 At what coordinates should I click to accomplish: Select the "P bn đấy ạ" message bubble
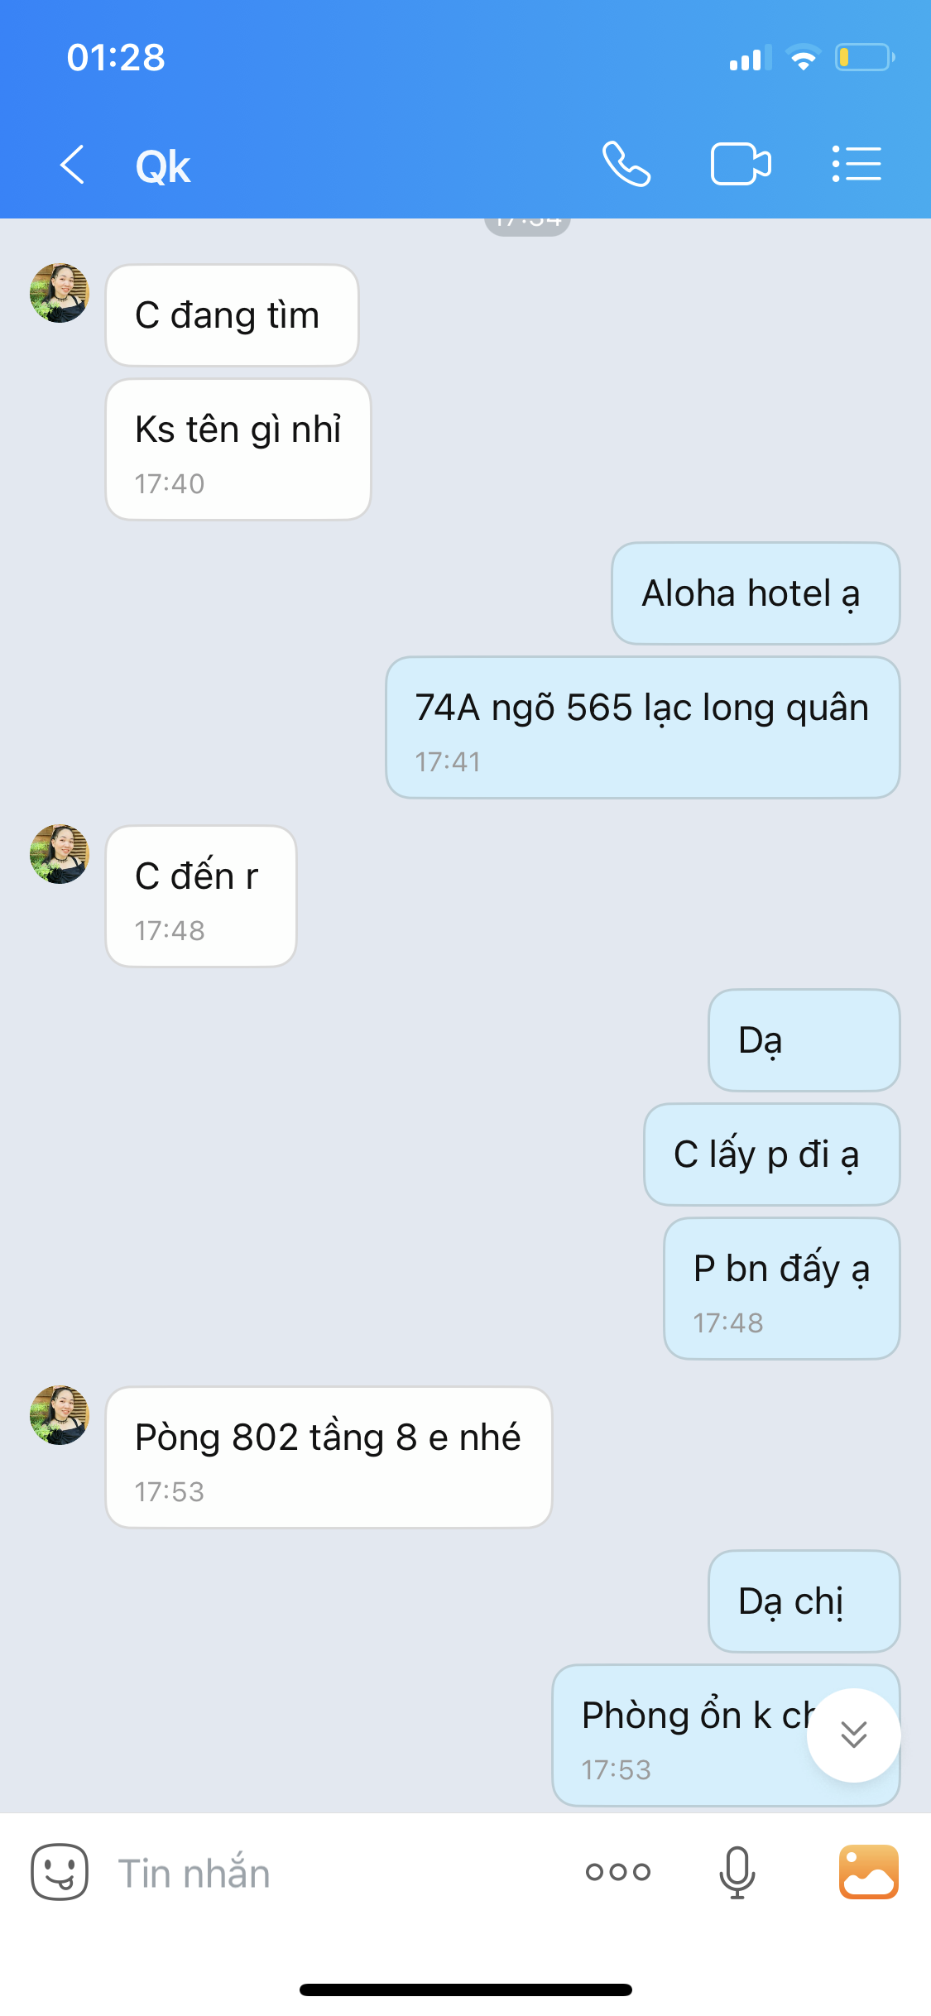(782, 1289)
